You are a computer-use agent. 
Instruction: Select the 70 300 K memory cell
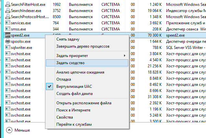point(154,35)
